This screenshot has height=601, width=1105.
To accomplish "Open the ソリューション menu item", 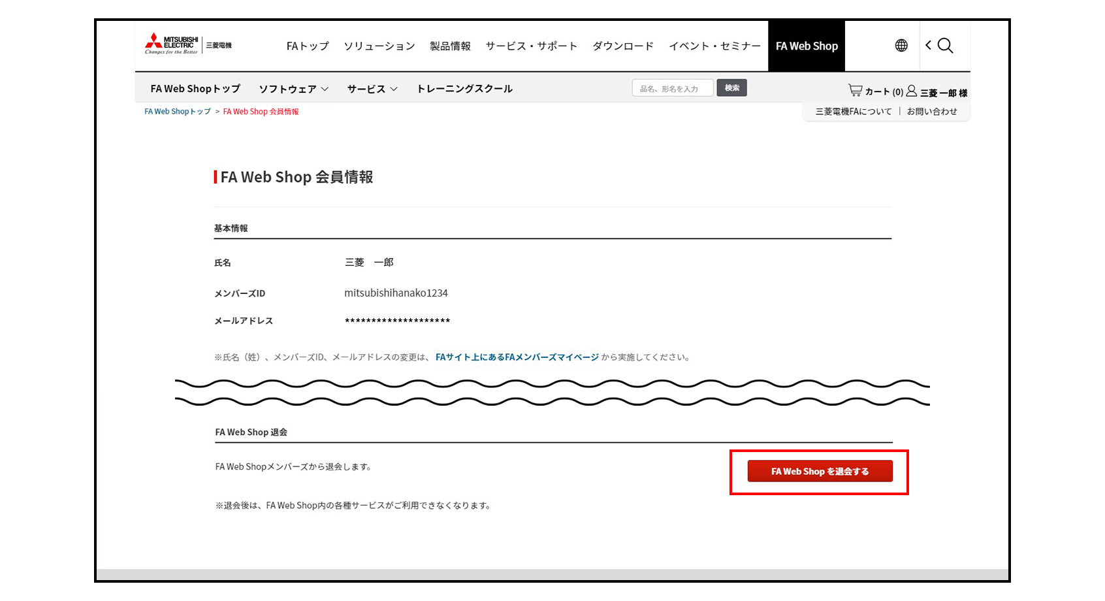I will coord(379,46).
